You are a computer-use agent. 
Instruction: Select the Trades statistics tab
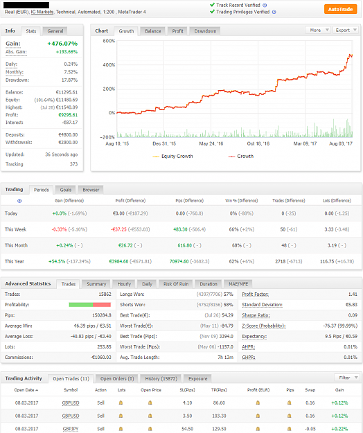tap(69, 284)
